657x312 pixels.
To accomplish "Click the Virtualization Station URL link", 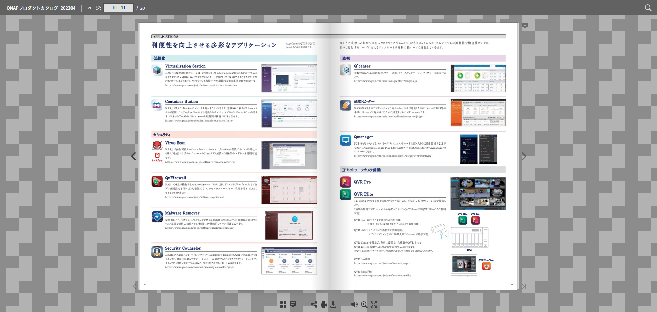I will pos(201,85).
